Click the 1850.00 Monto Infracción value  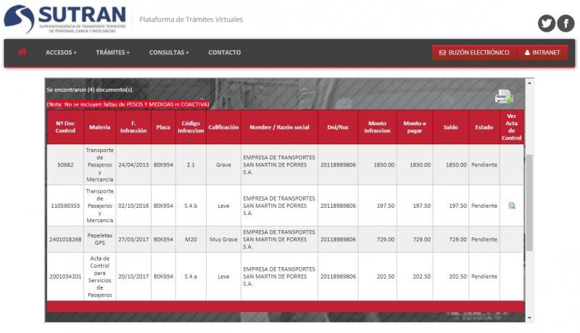pos(384,164)
